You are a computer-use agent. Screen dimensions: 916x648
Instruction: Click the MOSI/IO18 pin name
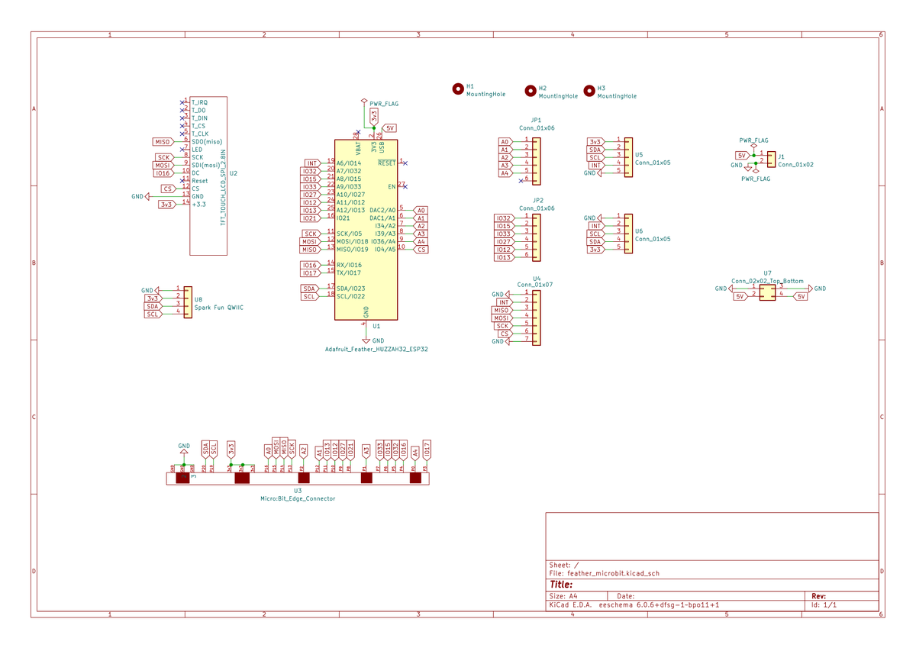[352, 241]
